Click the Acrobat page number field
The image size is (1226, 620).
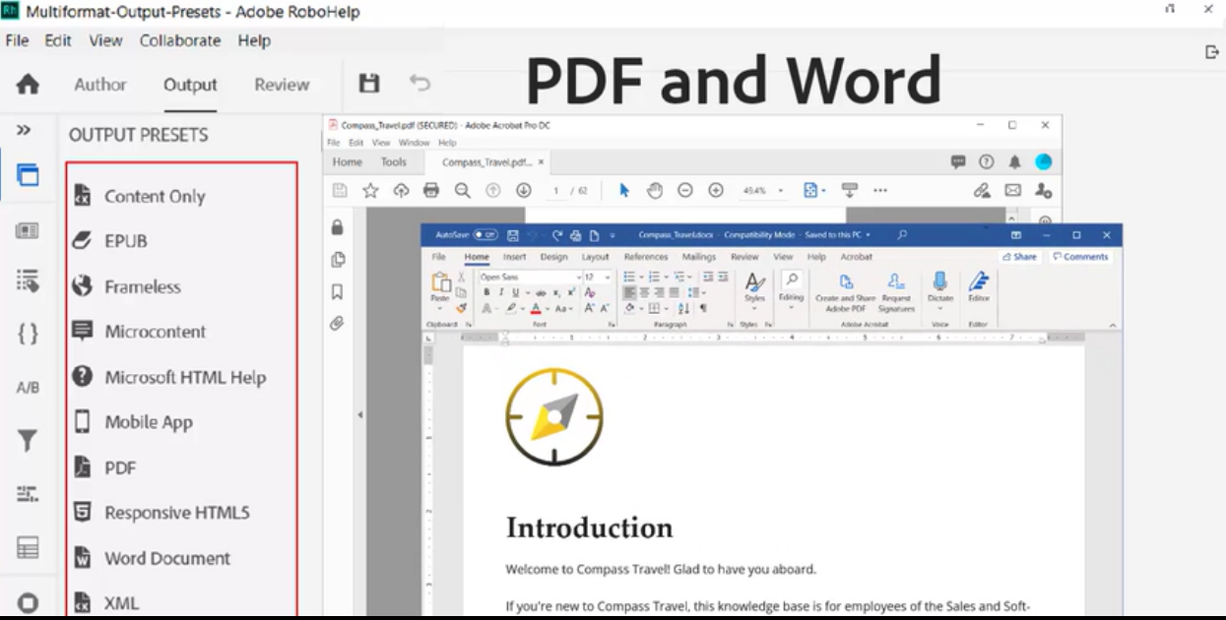click(556, 191)
